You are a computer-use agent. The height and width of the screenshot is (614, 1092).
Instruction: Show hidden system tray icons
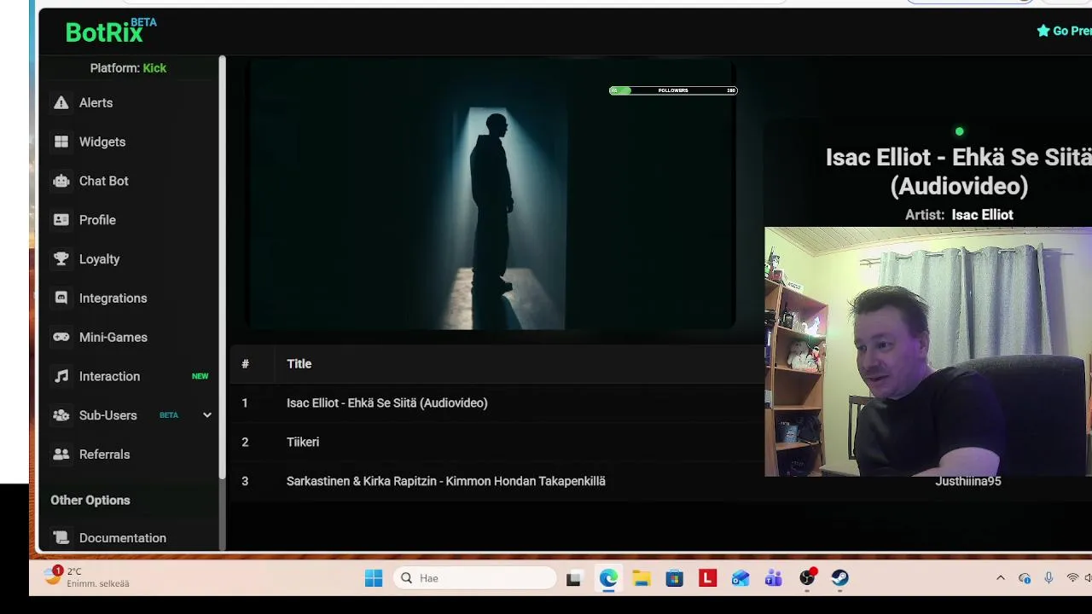[x=1001, y=578]
